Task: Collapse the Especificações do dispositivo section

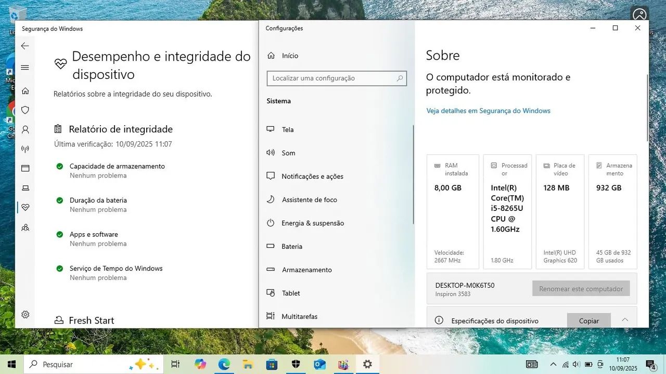Action: [625, 320]
